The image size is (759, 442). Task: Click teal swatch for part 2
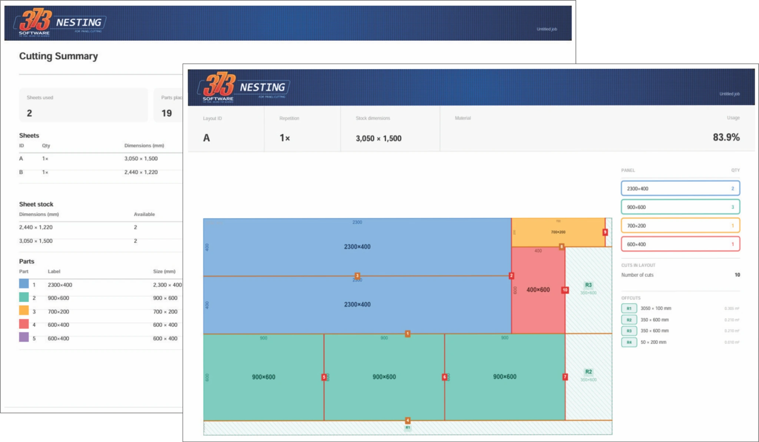[24, 297]
